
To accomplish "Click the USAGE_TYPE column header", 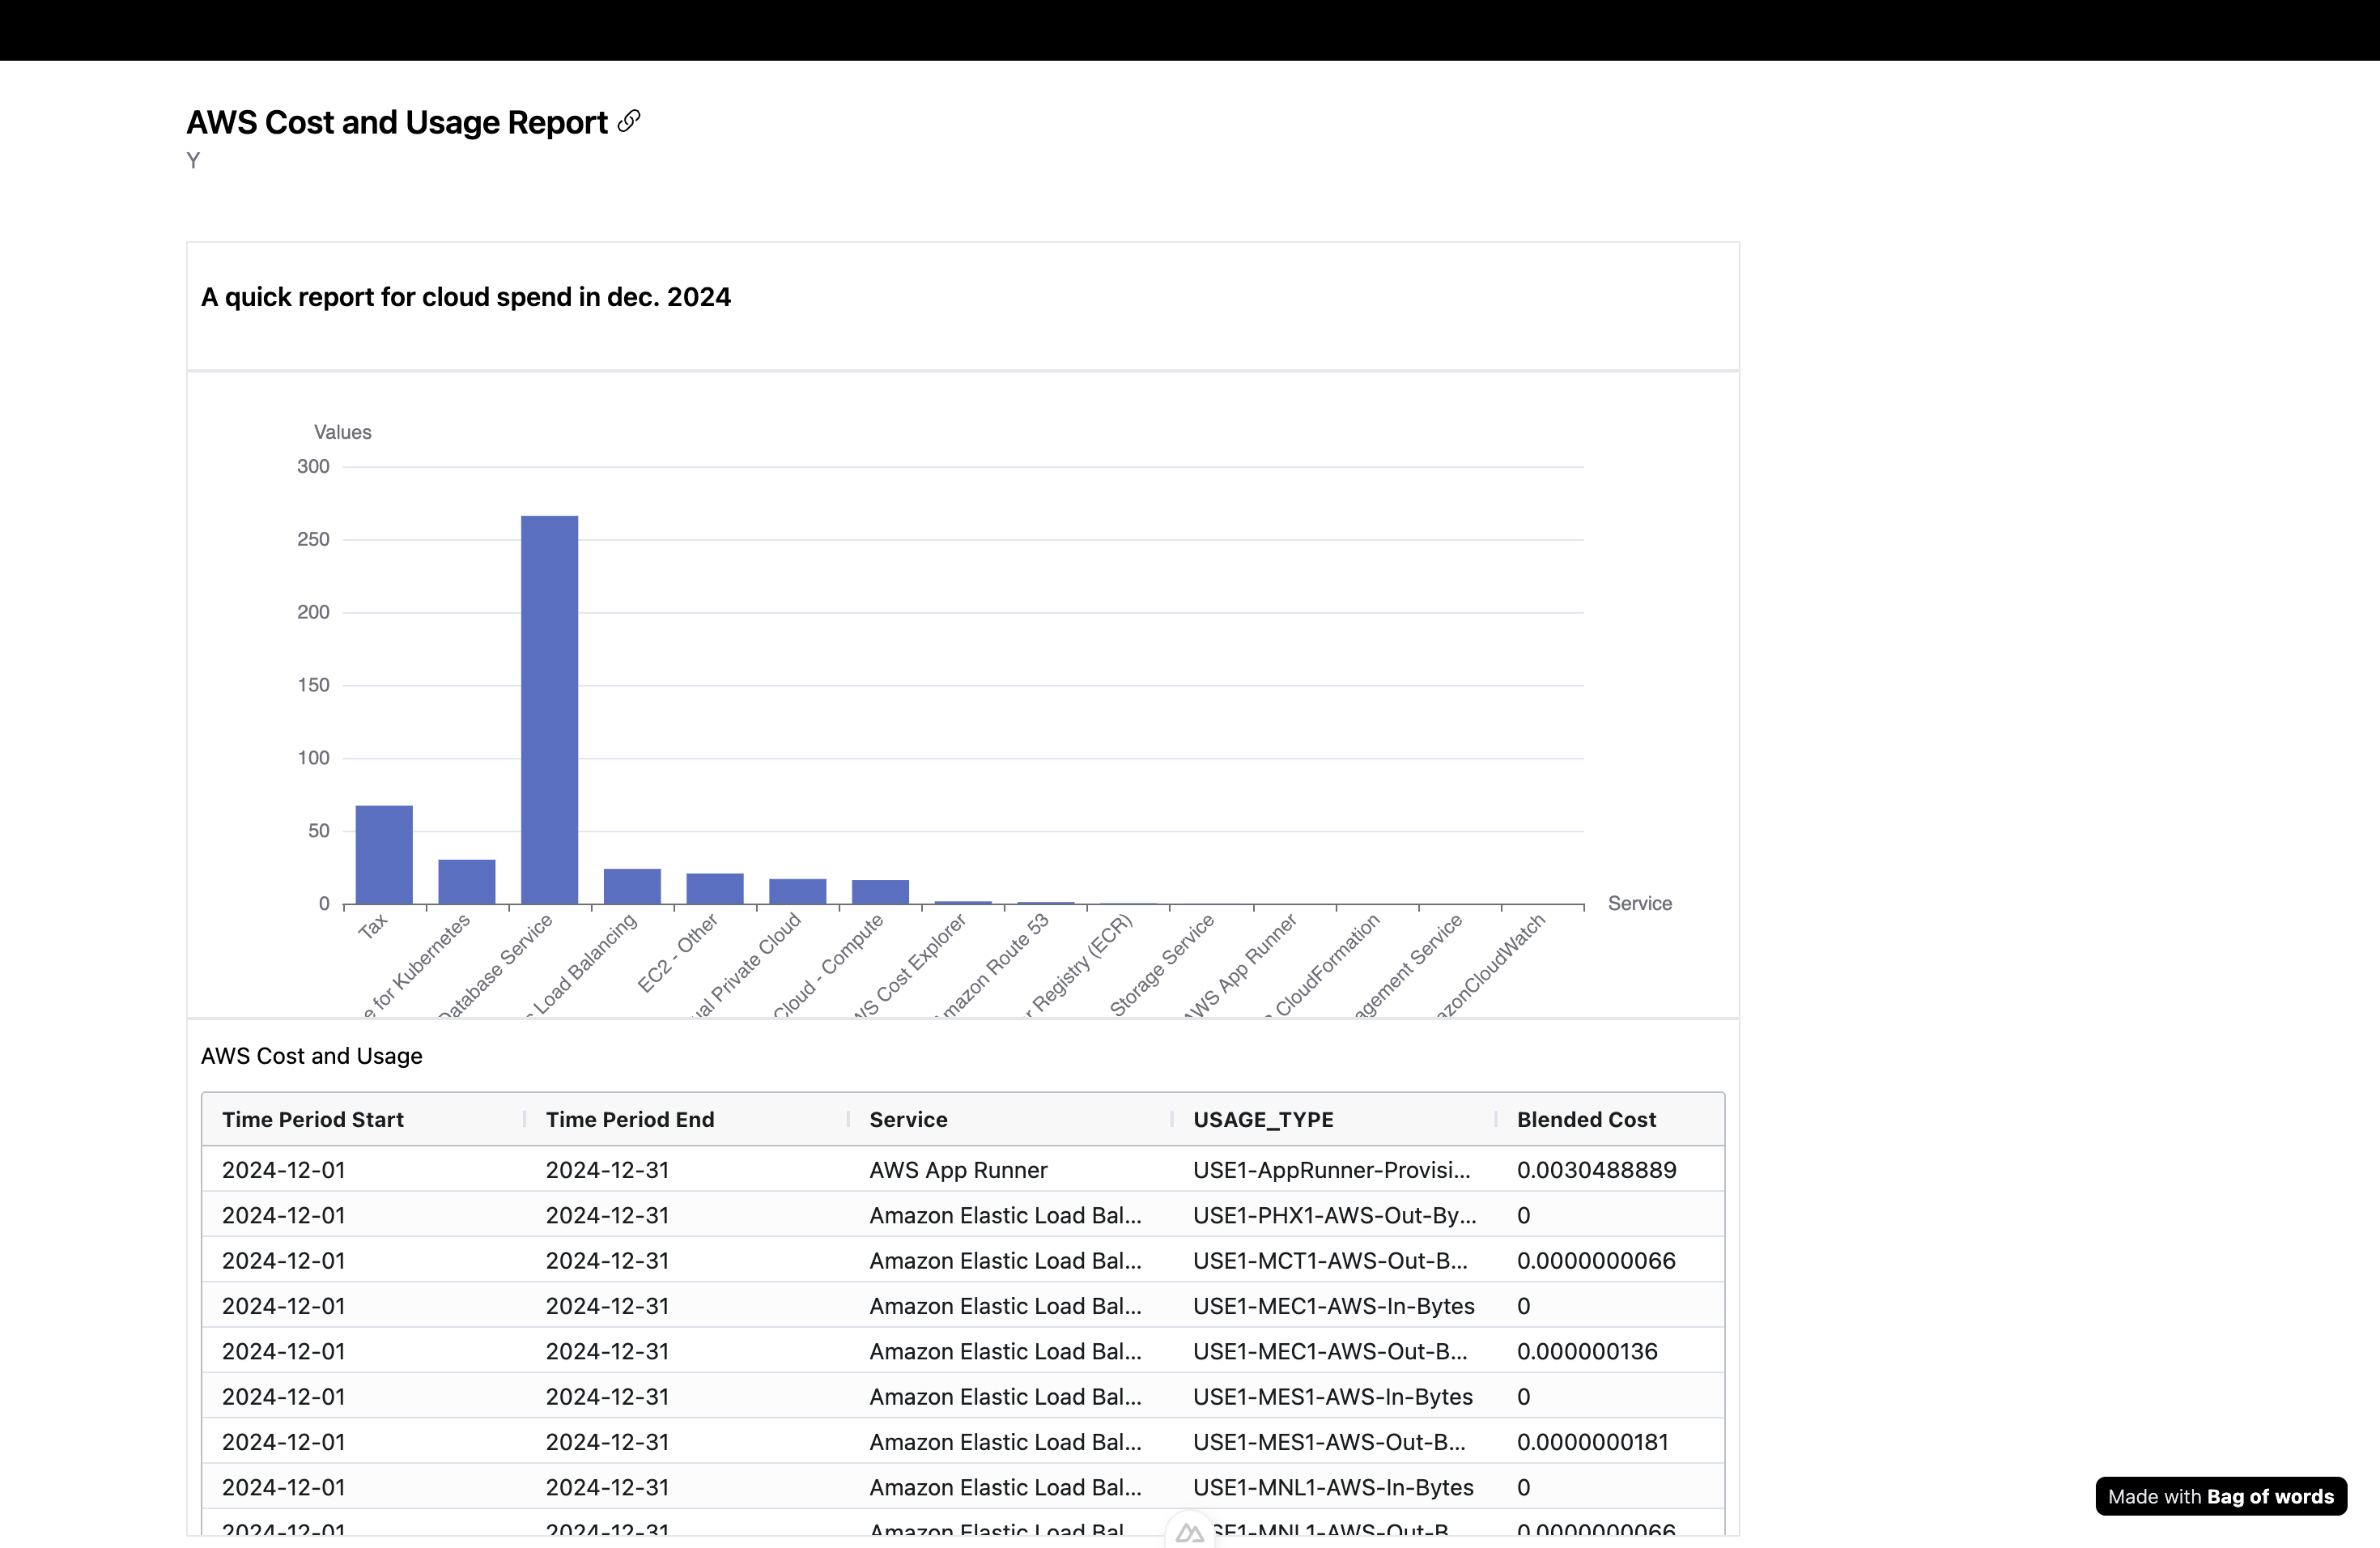I will coord(1263,1119).
